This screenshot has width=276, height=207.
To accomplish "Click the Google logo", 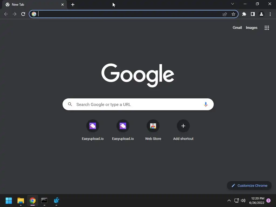I will [138, 75].
